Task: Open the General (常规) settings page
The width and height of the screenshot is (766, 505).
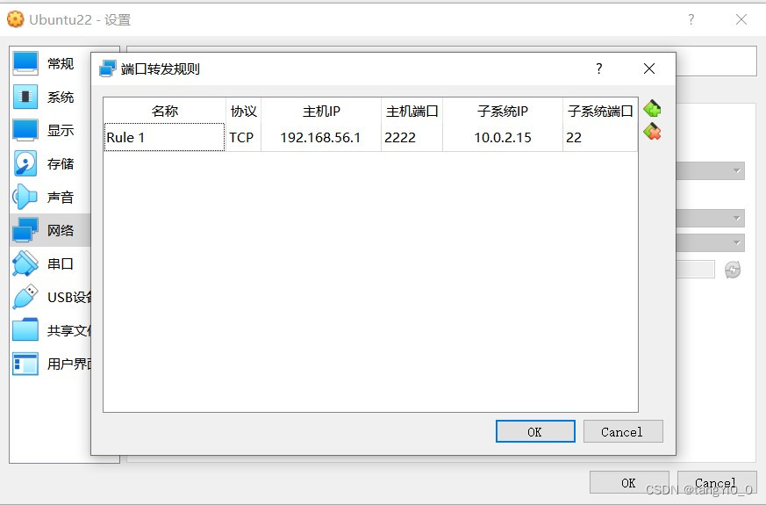Action: [50, 63]
